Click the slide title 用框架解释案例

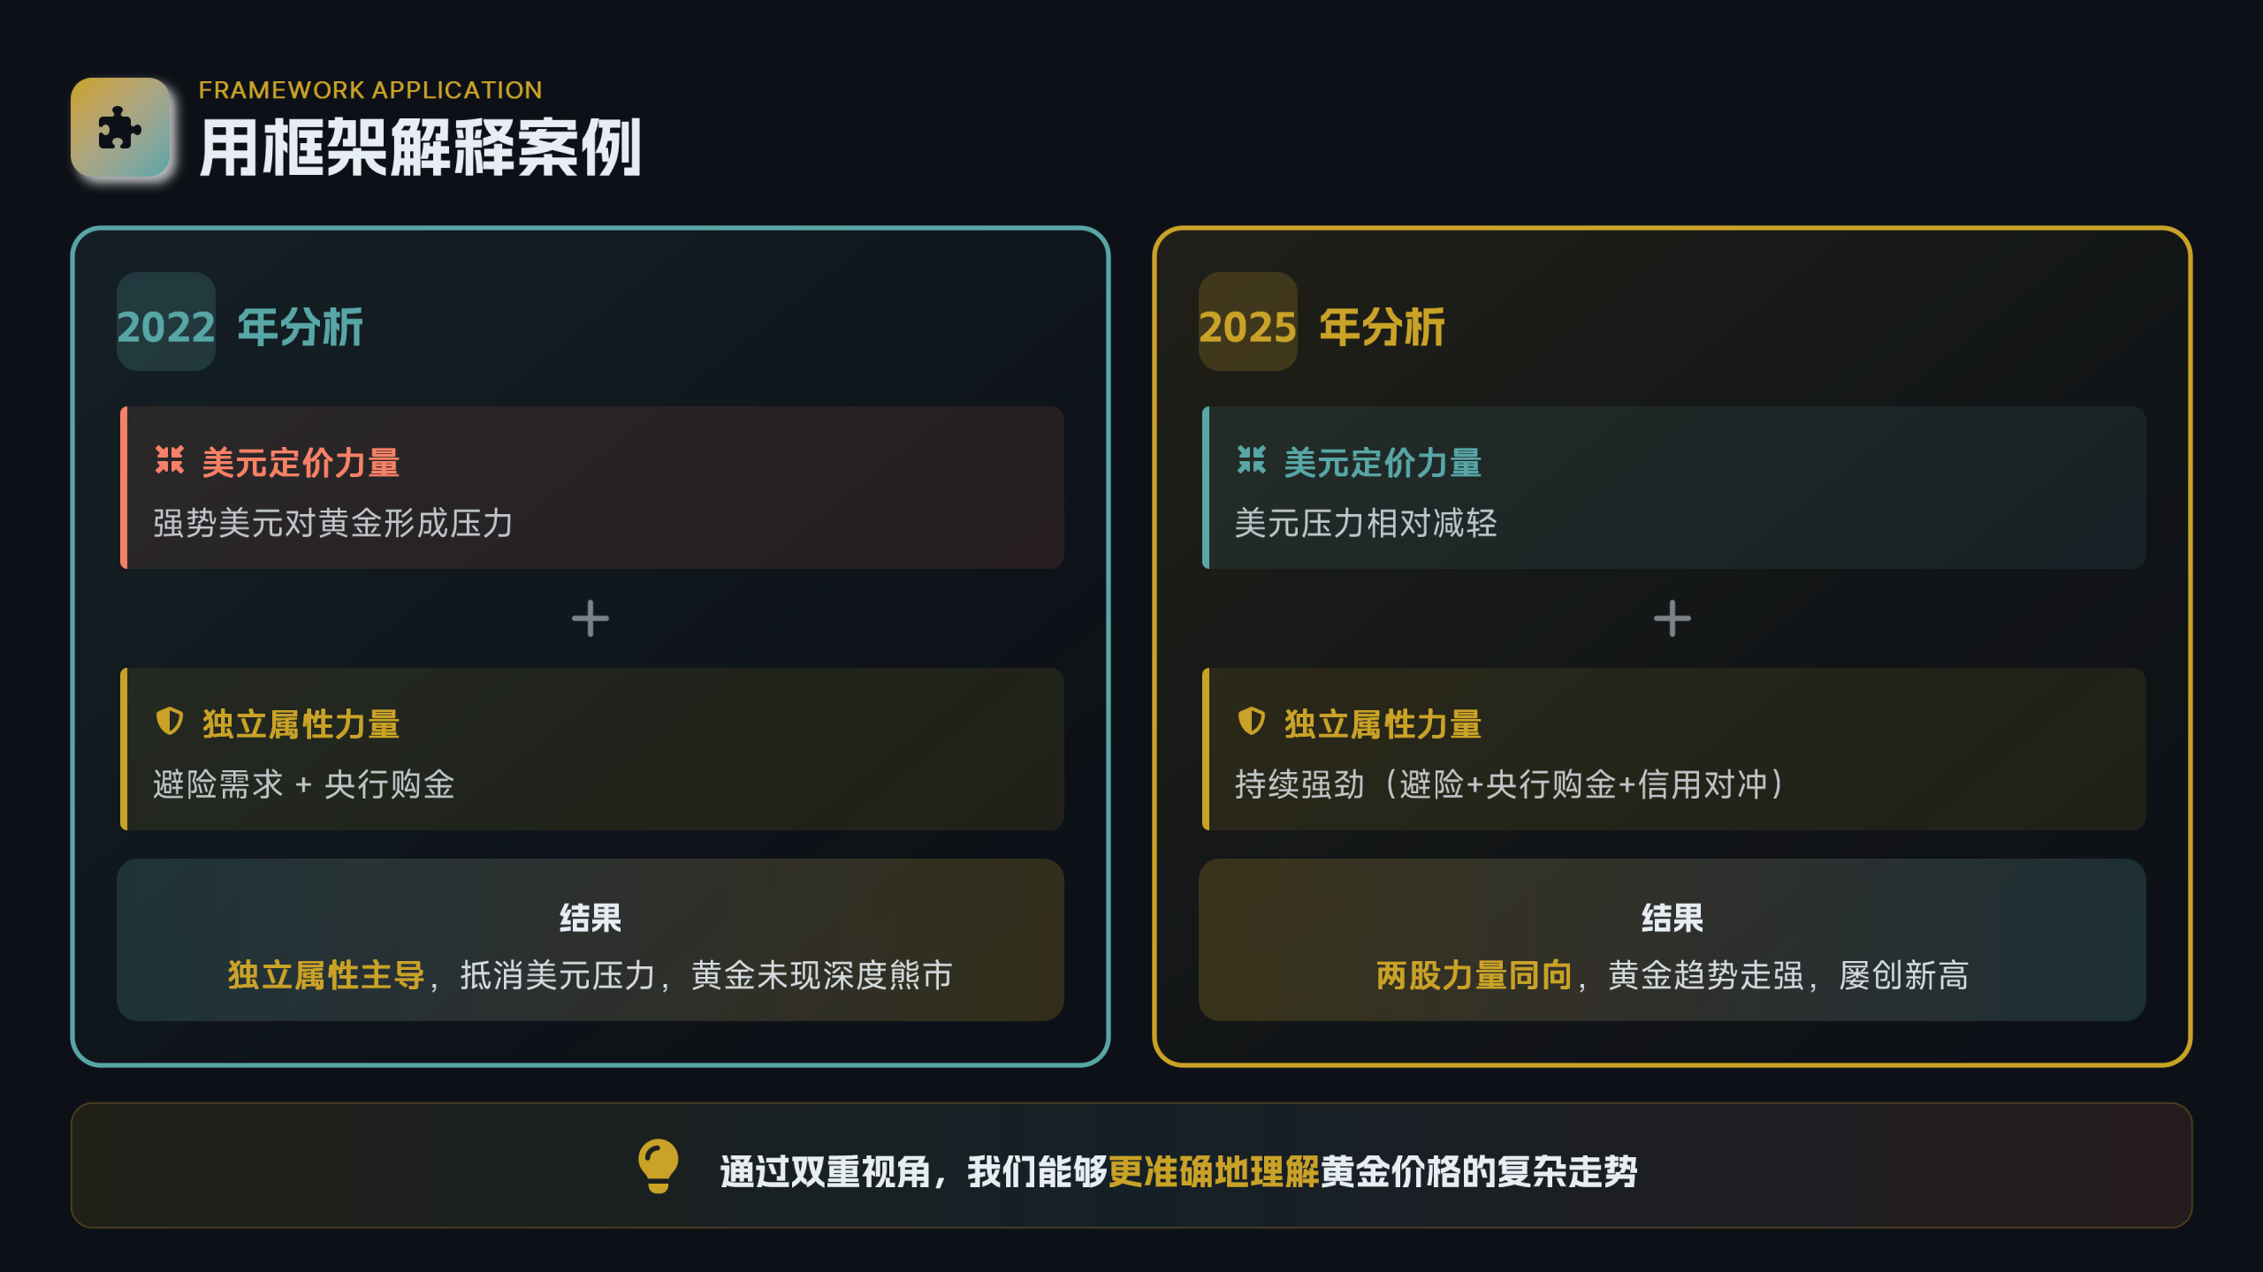tap(420, 148)
